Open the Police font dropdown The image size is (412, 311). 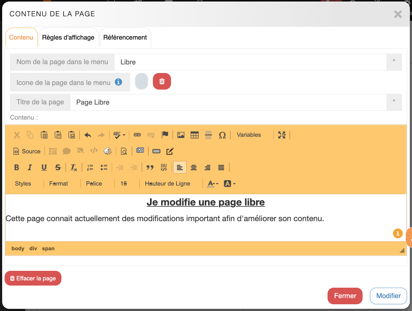coord(94,184)
